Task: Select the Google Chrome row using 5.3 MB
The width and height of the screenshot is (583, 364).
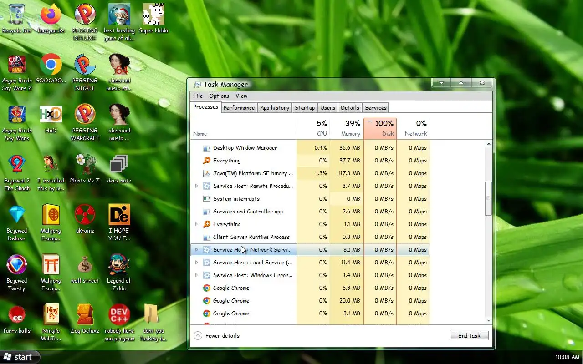Action: point(310,288)
